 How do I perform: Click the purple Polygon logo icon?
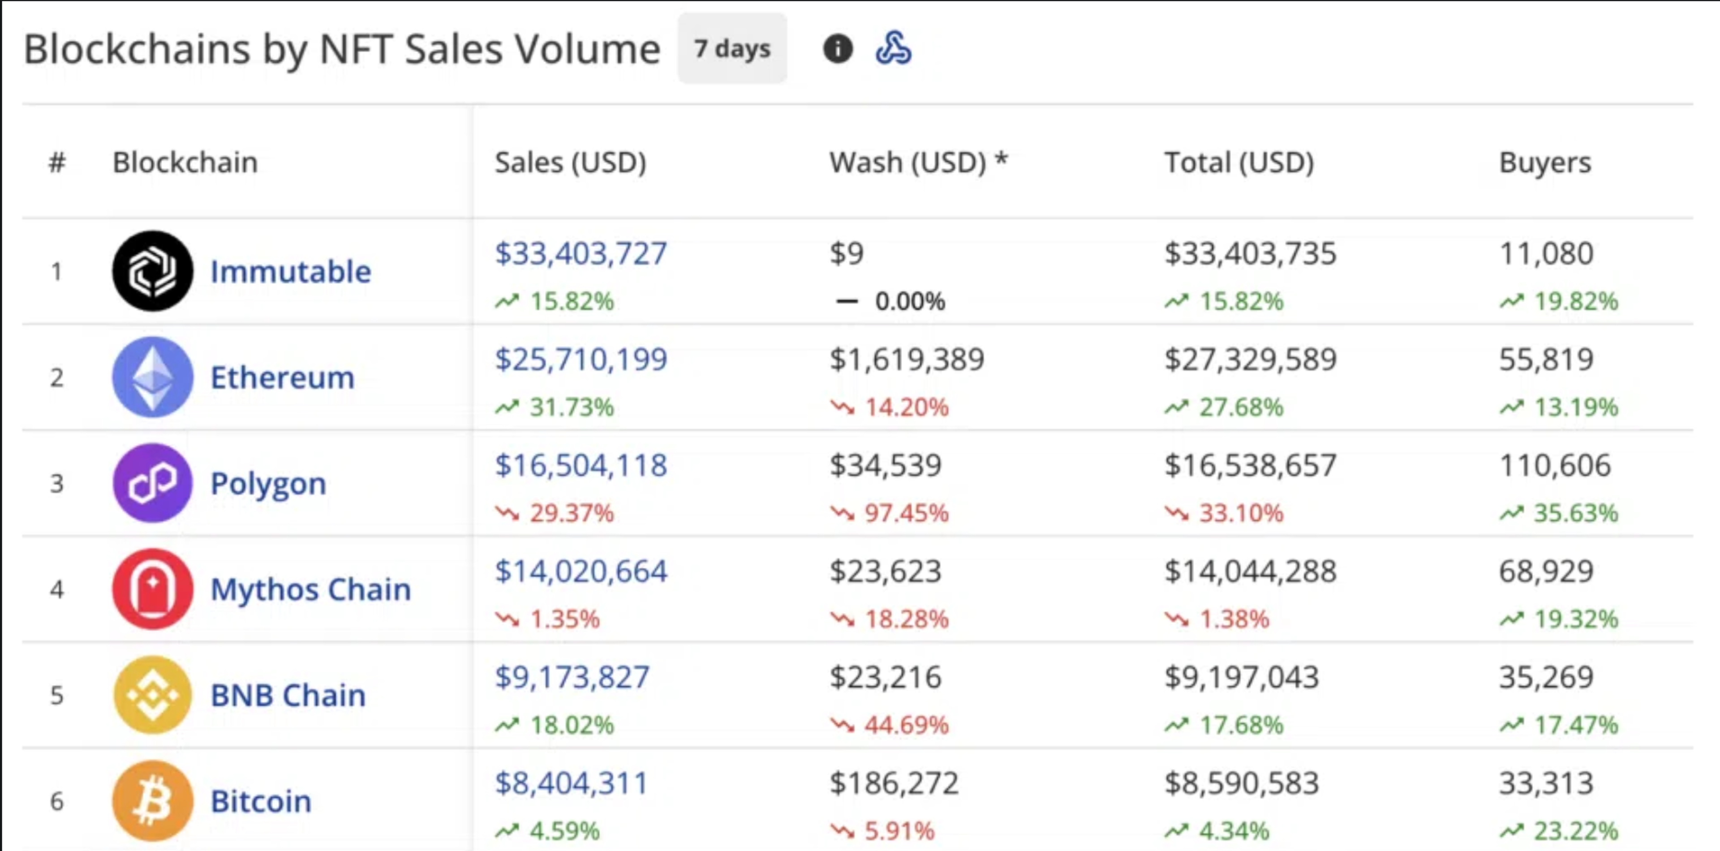tap(152, 483)
